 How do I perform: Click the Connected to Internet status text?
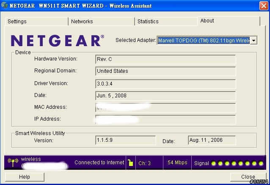[99, 163]
